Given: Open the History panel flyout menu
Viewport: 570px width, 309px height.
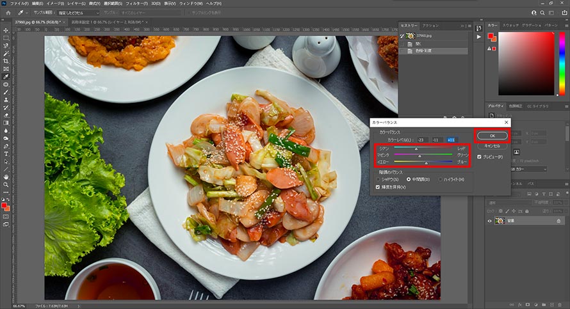Looking at the screenshot, I should [x=469, y=26].
